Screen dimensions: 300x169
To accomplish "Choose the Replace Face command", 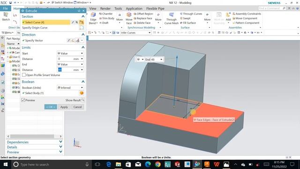I will (142, 18).
